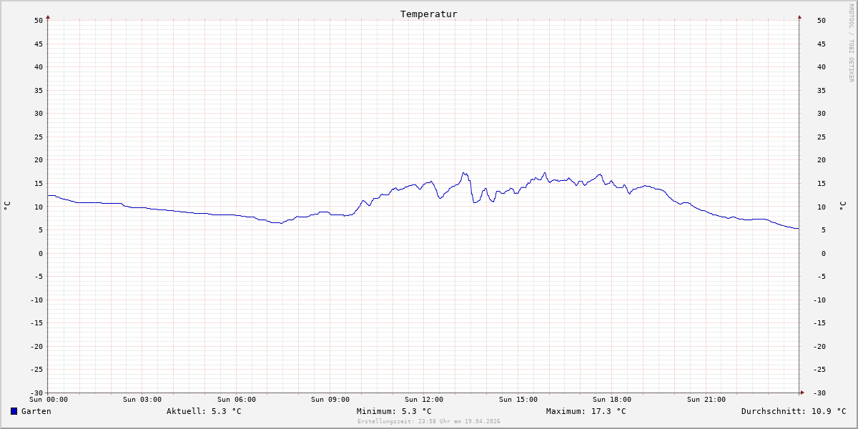Select the 'Garten' legend label
The image size is (858, 429).
pyautogui.click(x=36, y=411)
